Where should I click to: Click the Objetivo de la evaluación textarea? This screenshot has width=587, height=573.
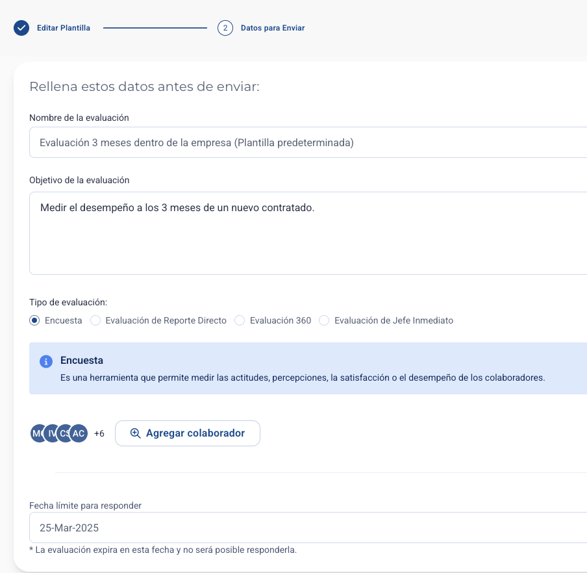click(308, 233)
